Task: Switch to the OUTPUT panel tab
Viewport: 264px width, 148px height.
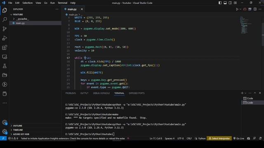Action: coord(84,93)
